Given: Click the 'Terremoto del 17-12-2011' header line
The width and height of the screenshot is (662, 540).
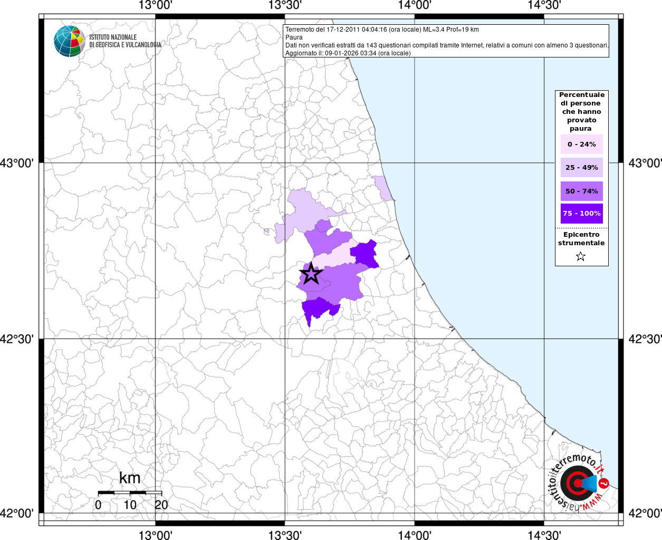Looking at the screenshot, I should pyautogui.click(x=382, y=30).
